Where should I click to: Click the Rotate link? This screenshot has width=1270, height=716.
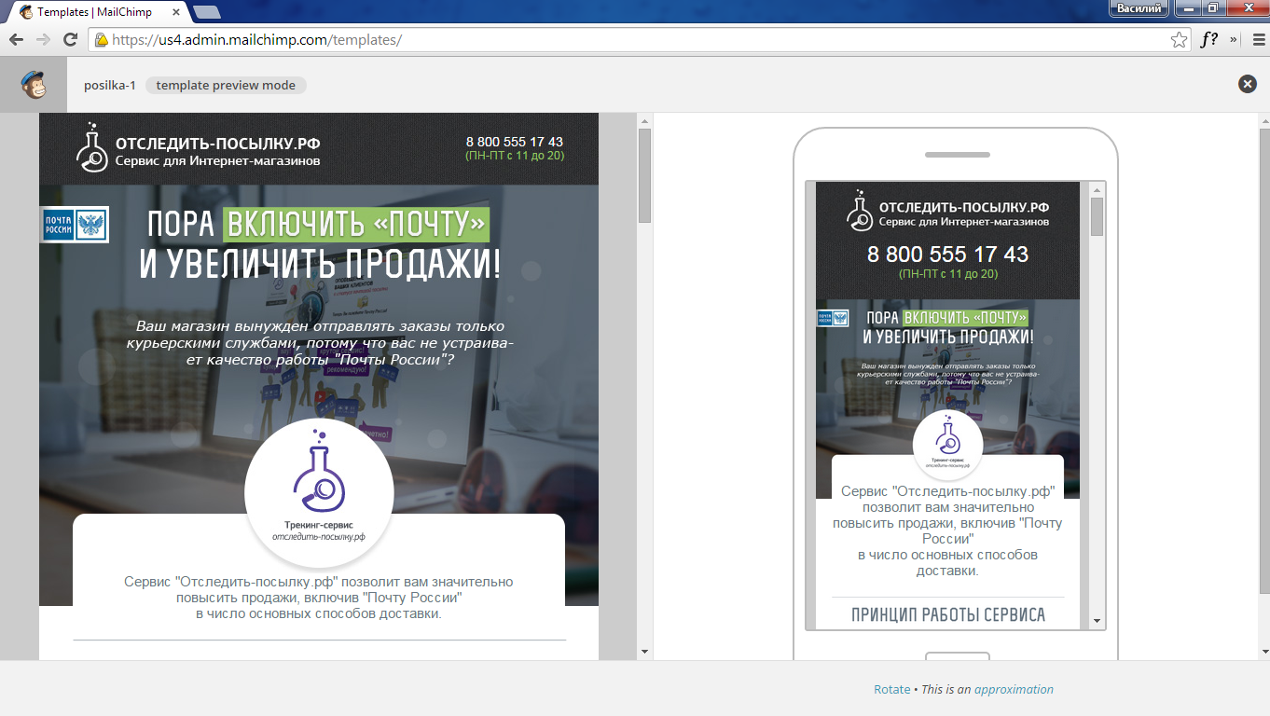[x=891, y=690]
